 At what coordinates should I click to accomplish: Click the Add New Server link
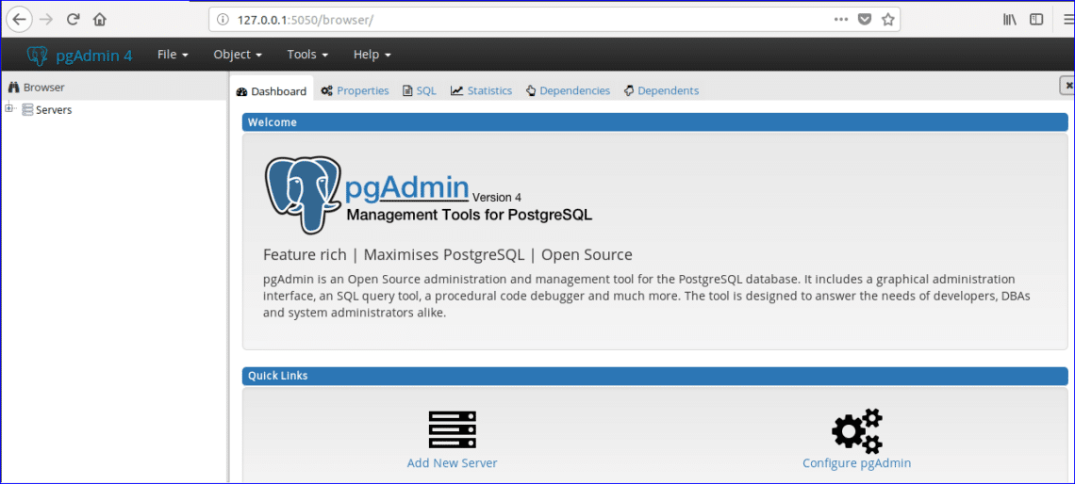(x=452, y=462)
